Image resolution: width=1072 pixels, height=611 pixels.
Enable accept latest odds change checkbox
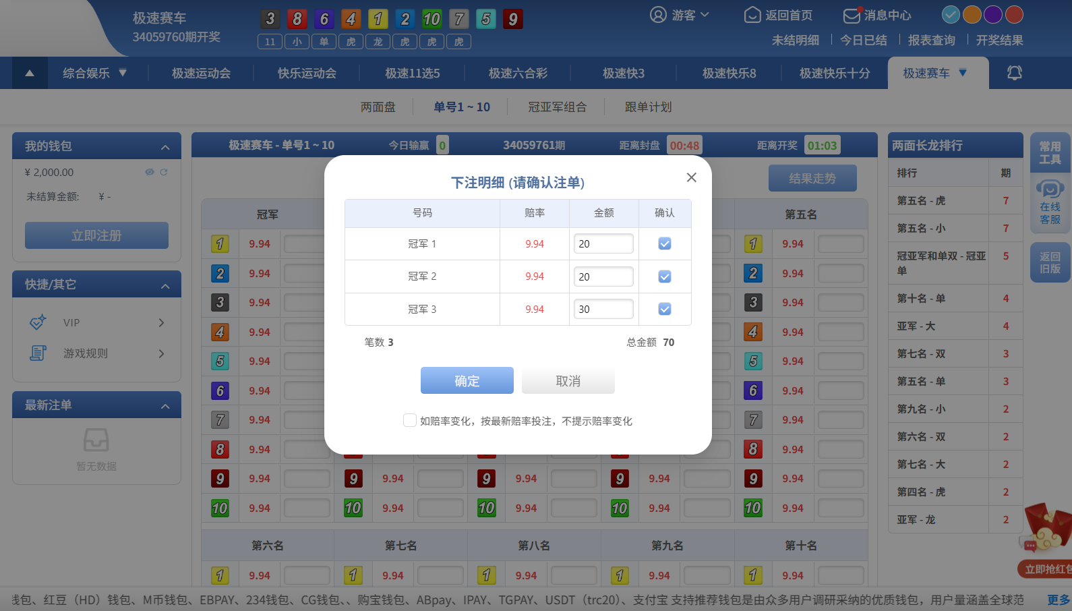[409, 420]
